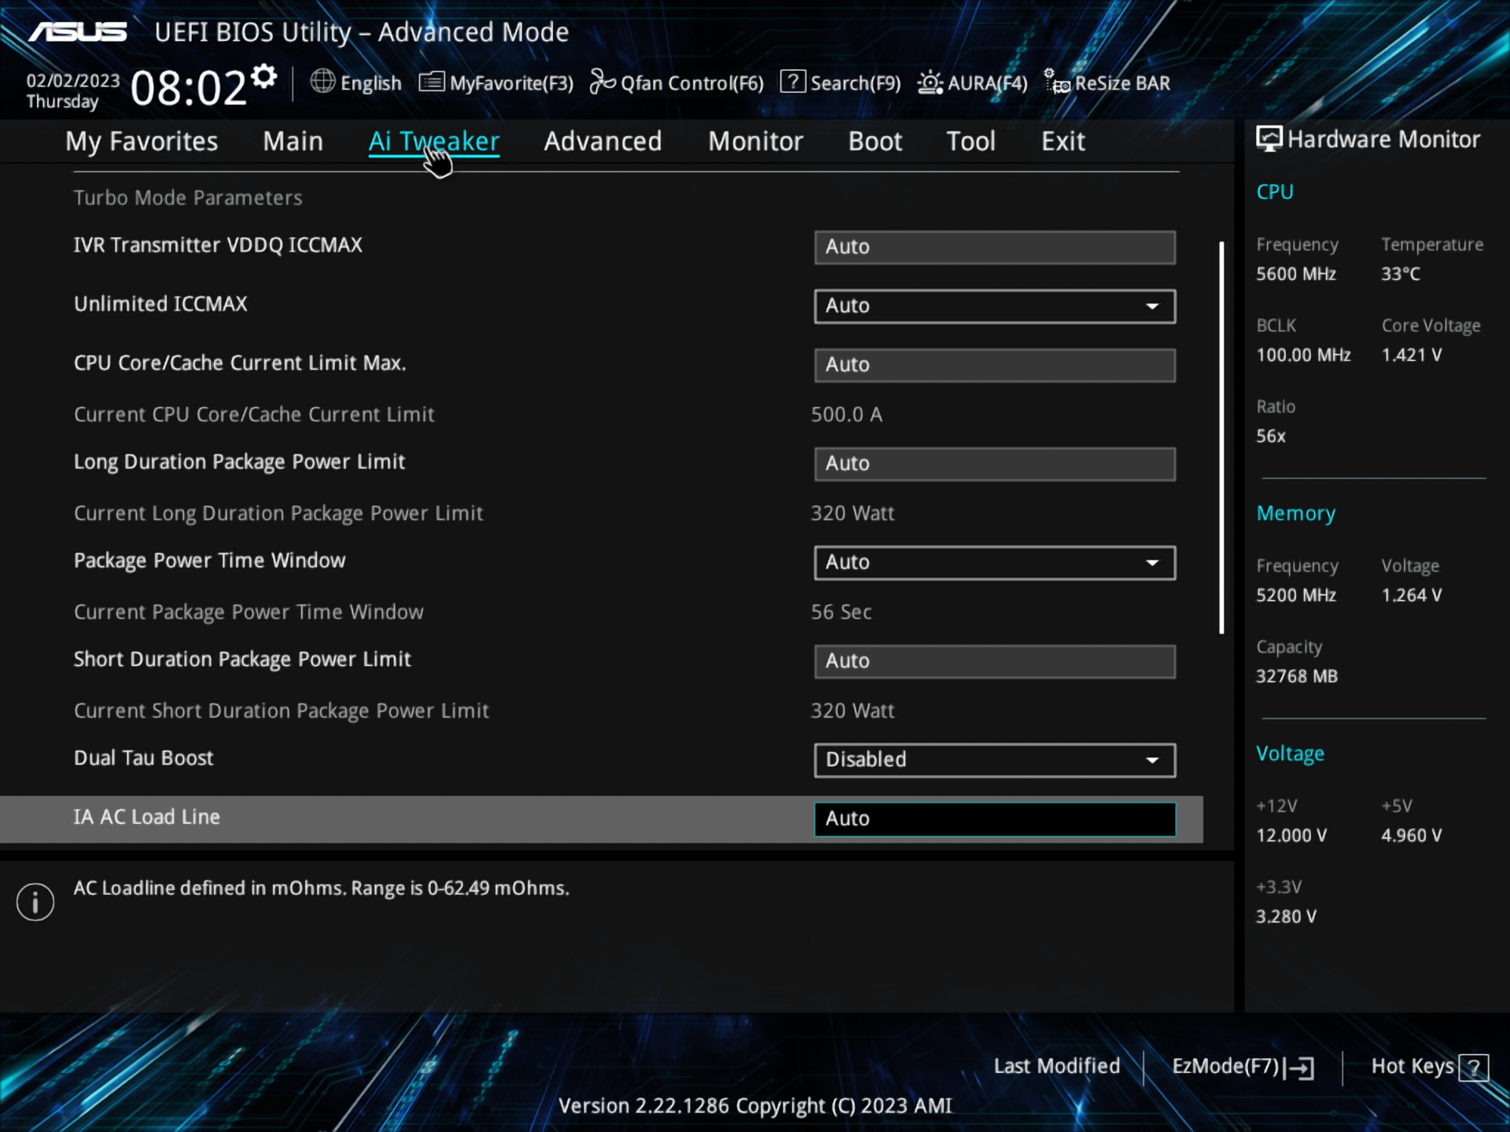Image resolution: width=1510 pixels, height=1132 pixels.
Task: Click the Core Voltage 1.421 V value
Action: pyautogui.click(x=1412, y=355)
